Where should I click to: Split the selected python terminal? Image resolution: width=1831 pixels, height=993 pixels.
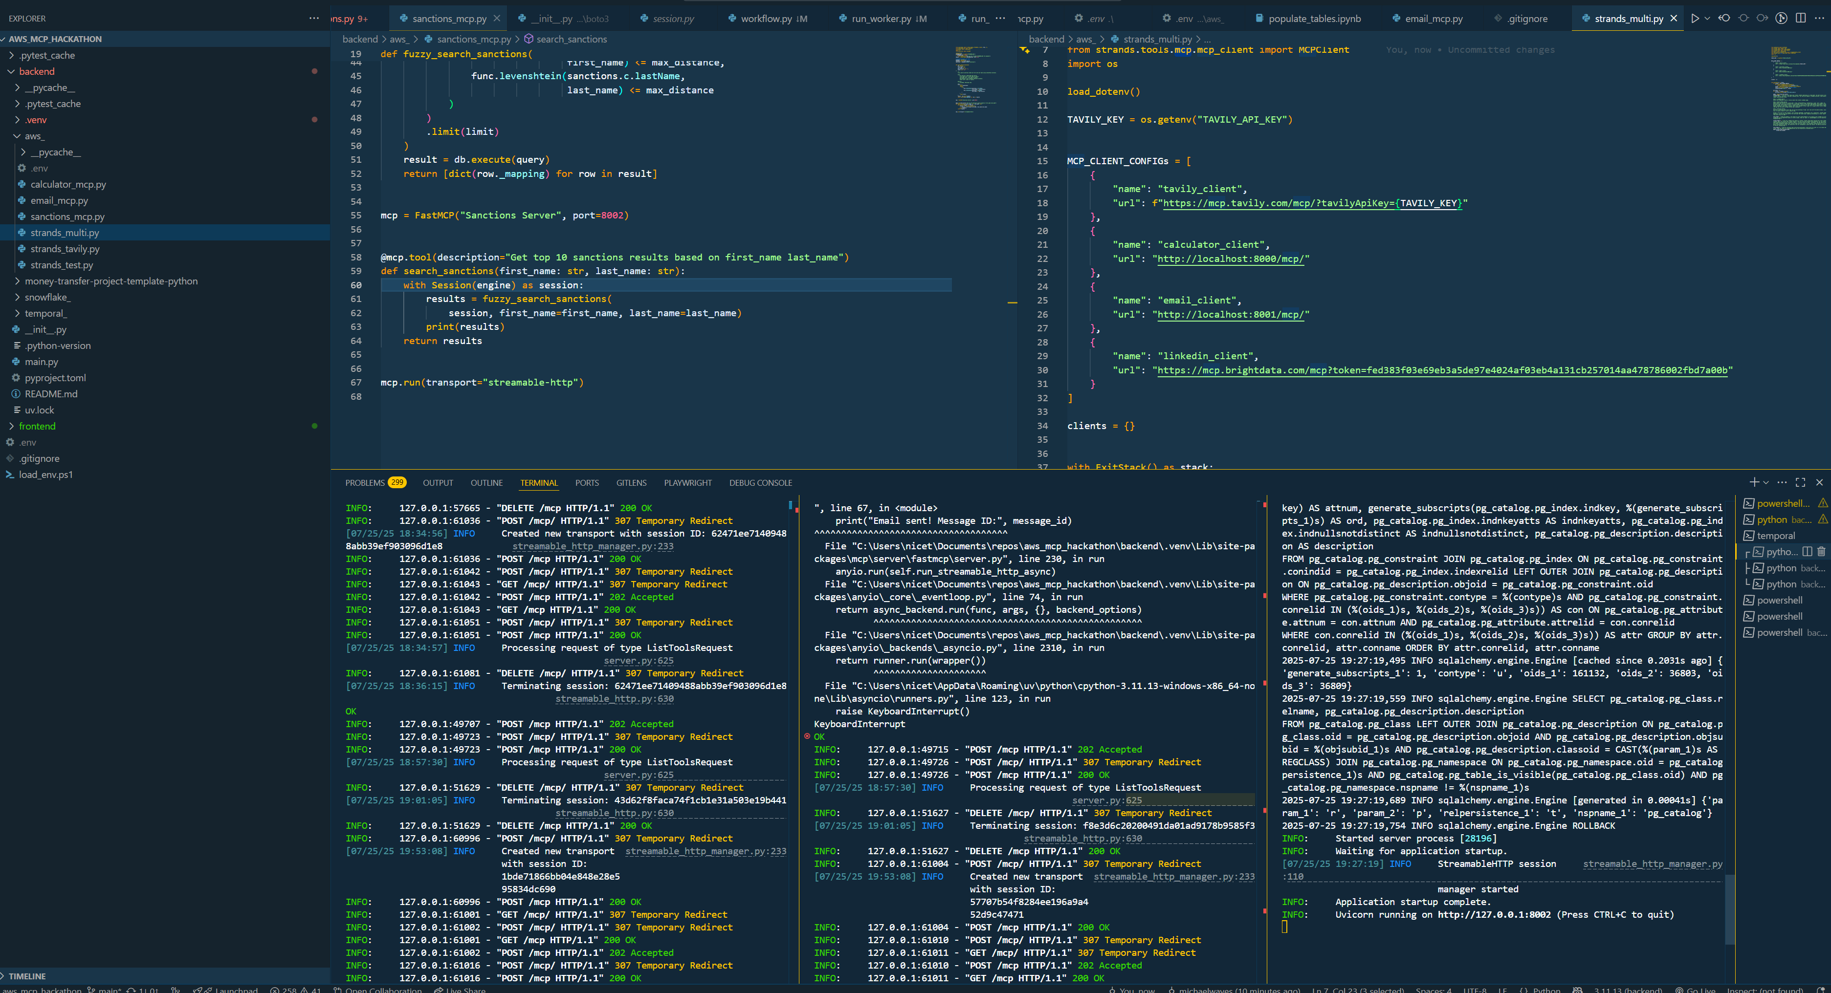pyautogui.click(x=1807, y=552)
